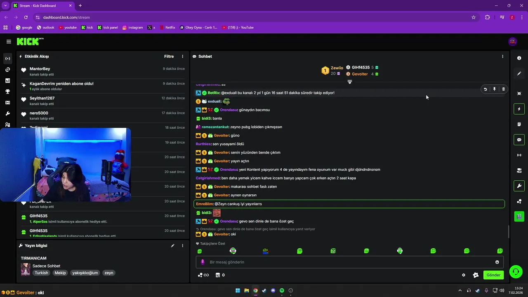
Task: Open the outlook bookmark in the bookmarks bar
Action: coord(45,28)
